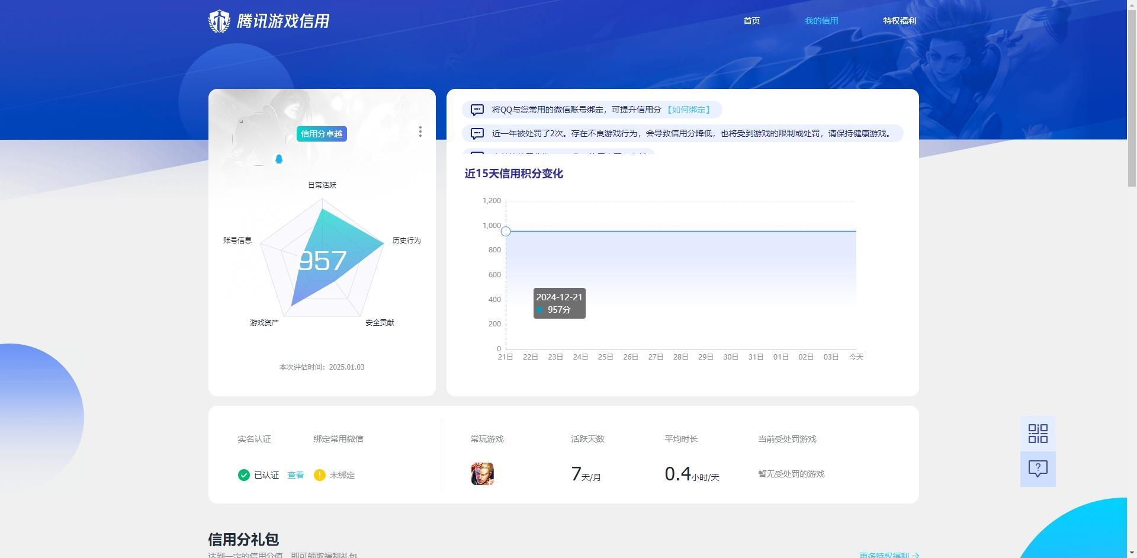Click the 近15天信用积分变化 chart title
This screenshot has width=1137, height=558.
point(513,174)
